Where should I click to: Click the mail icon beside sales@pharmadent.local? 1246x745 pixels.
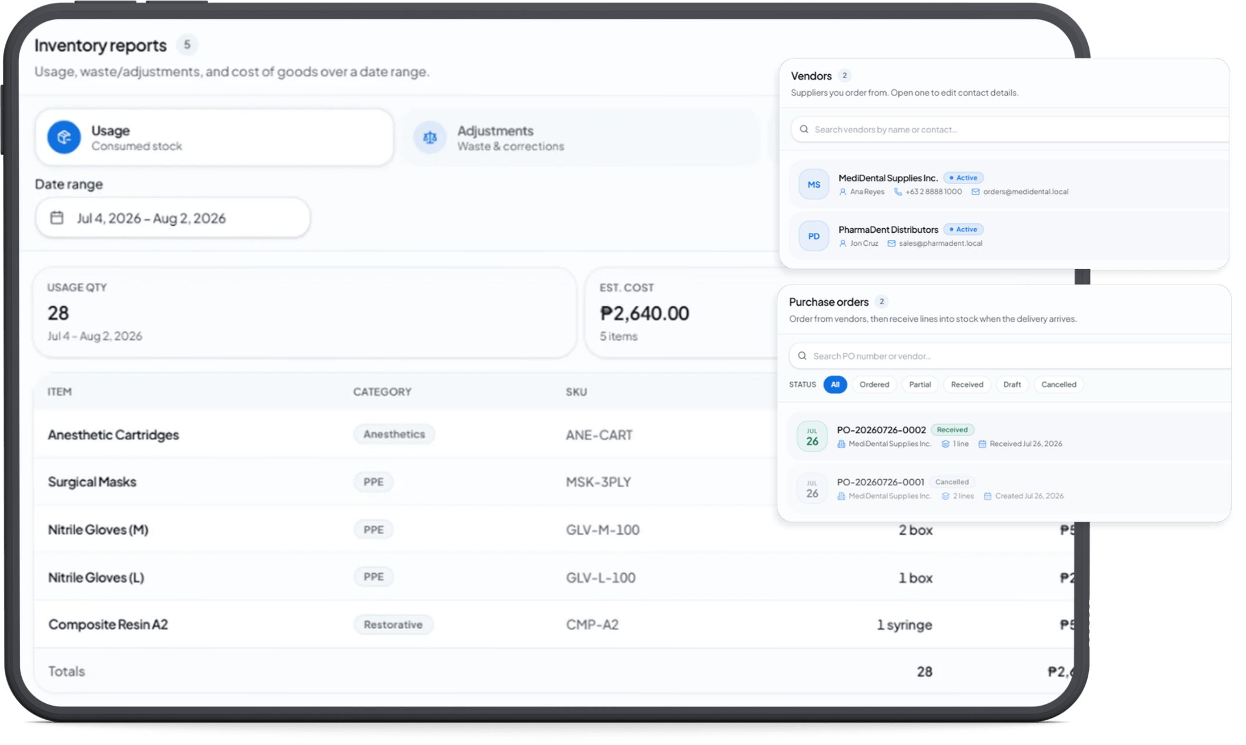(891, 243)
